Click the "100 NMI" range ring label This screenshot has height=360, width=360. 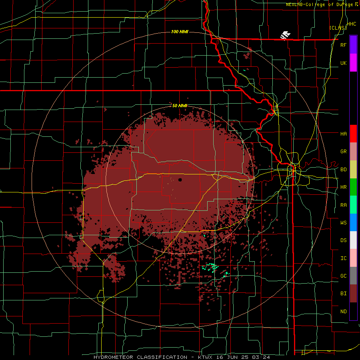click(180, 32)
